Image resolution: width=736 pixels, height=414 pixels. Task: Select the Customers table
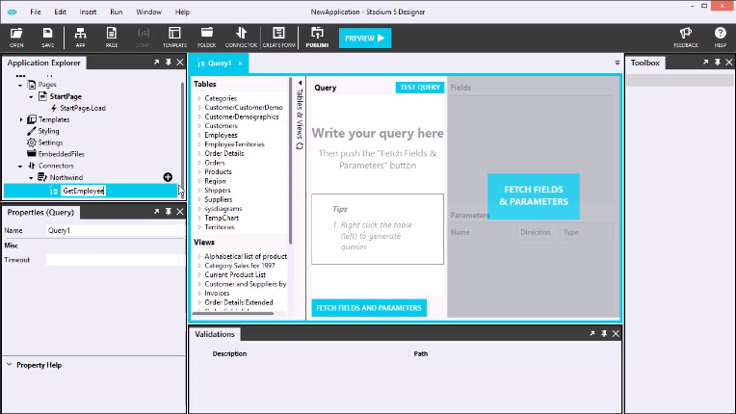(221, 126)
